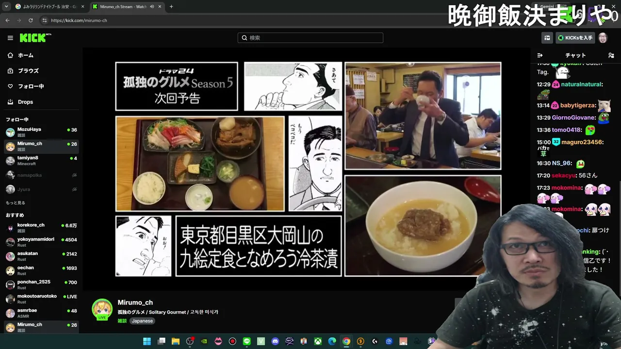Collapse the chat panel with arrow icon
The width and height of the screenshot is (621, 349).
point(540,55)
